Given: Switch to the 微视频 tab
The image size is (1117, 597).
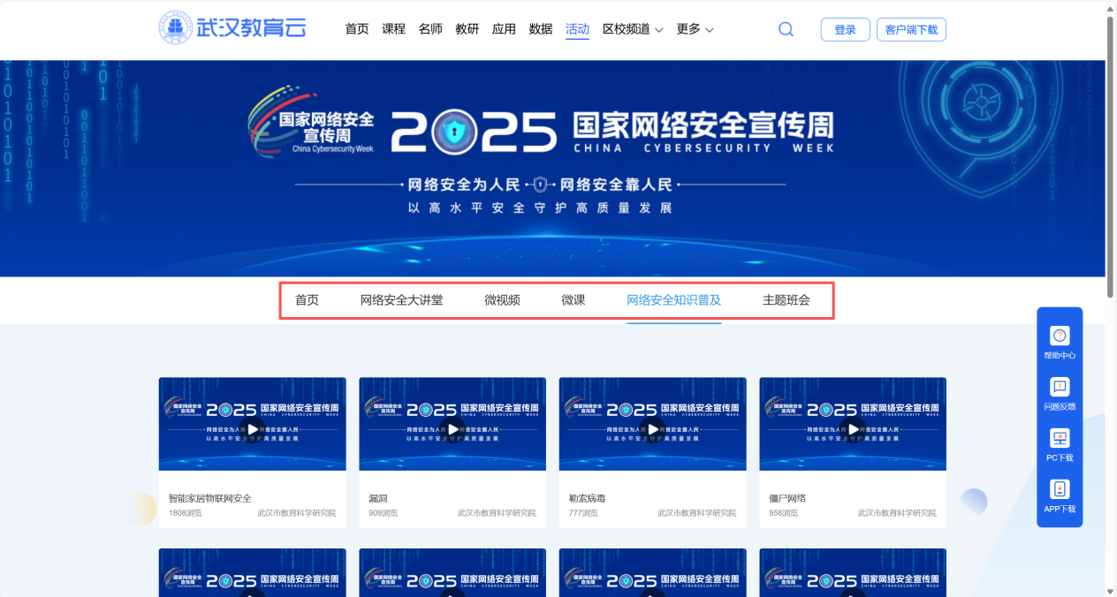Looking at the screenshot, I should [x=502, y=300].
